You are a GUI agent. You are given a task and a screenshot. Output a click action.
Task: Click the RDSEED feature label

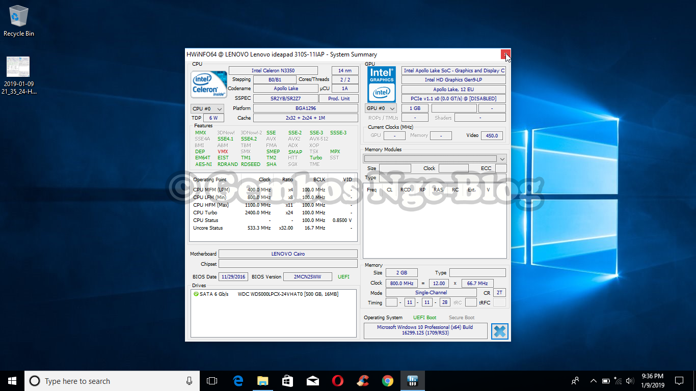[x=251, y=164]
